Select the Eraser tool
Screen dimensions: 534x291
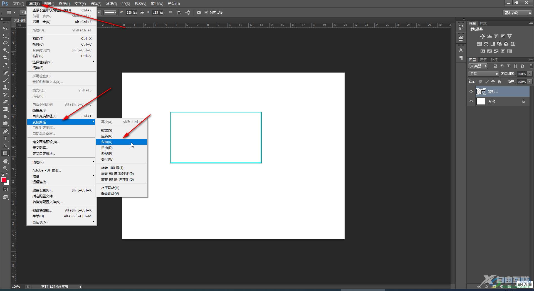[5, 102]
